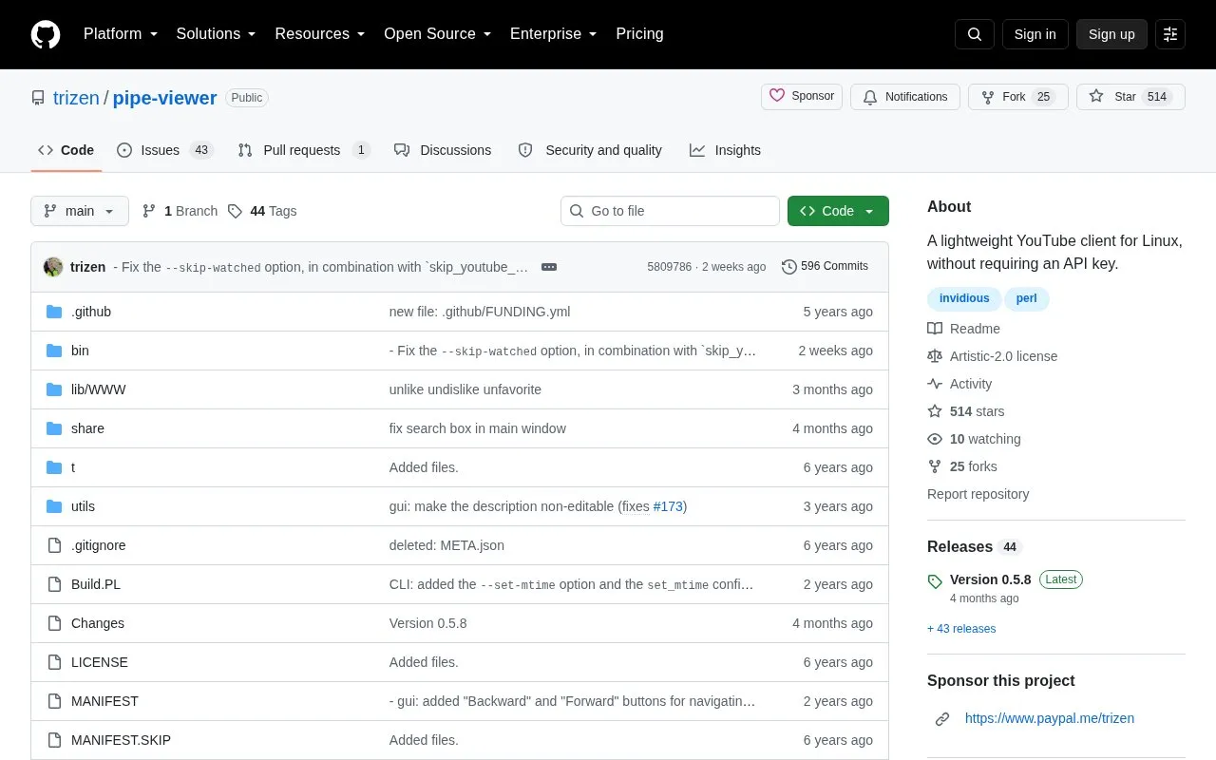Click the GitHub logo icon
Viewport: 1216px width, 760px height.
46,34
